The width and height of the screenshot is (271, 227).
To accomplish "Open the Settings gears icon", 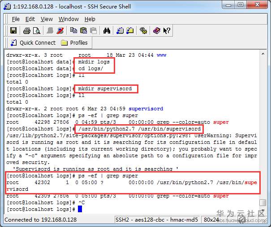I will (143, 30).
